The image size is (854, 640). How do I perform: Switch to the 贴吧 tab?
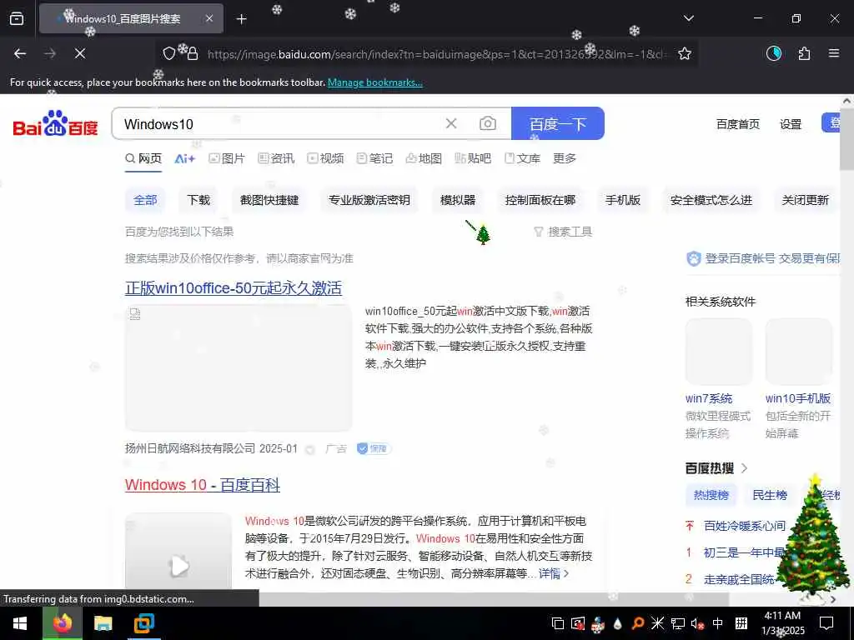473,158
